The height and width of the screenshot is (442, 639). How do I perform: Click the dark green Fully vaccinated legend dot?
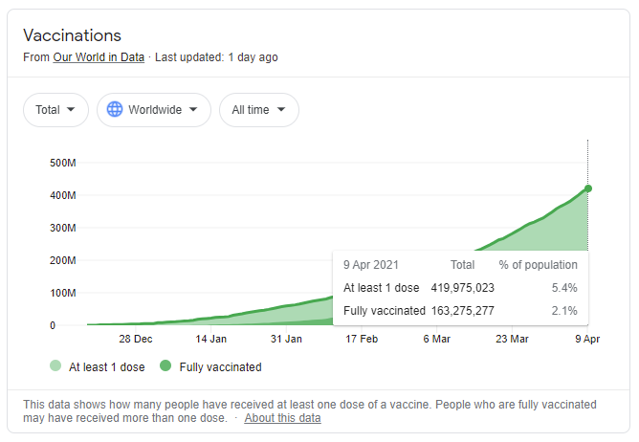pyautogui.click(x=166, y=366)
